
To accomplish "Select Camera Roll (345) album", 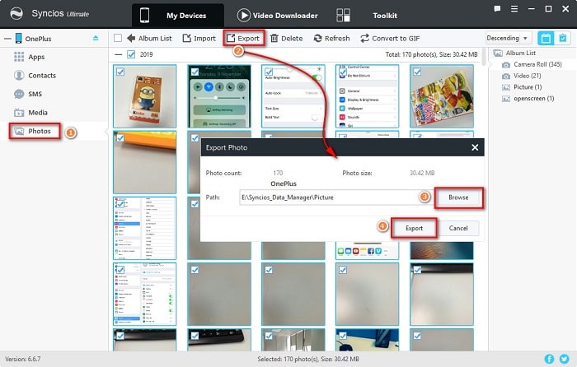I will (537, 64).
